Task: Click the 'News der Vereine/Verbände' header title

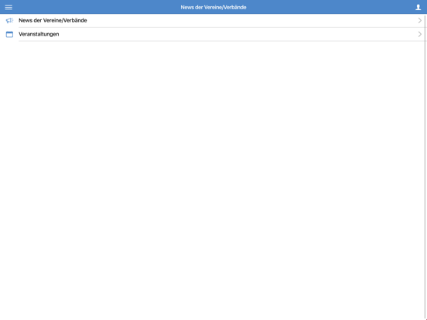Action: coord(213,8)
